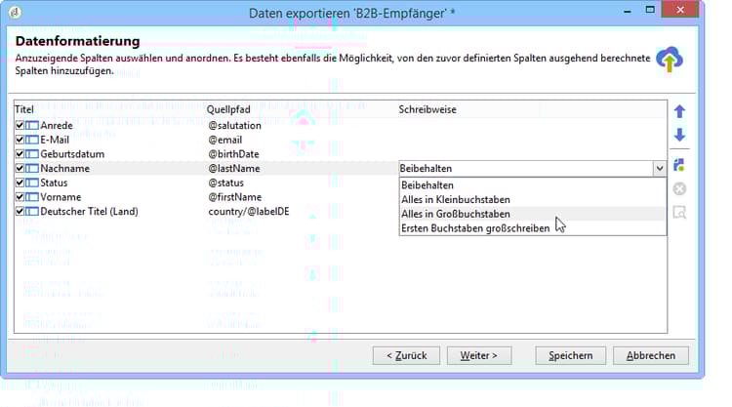The height and width of the screenshot is (407, 732).
Task: Click the column icon beside Geburtsdatum
Action: (32, 154)
